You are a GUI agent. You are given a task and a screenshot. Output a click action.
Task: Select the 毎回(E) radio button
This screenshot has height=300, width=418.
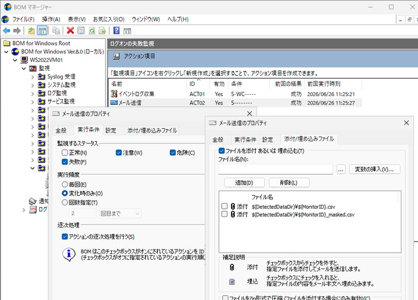[x=65, y=184]
